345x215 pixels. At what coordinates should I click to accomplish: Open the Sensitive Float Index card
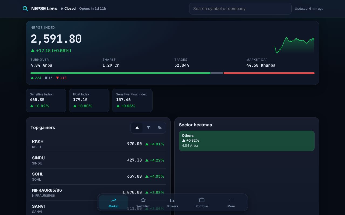132,101
